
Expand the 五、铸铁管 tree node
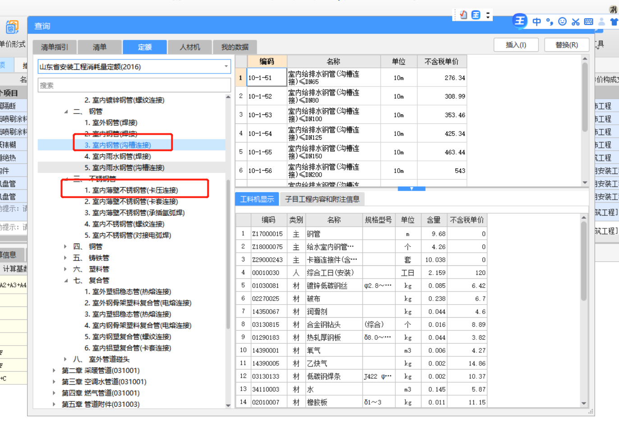click(66, 258)
